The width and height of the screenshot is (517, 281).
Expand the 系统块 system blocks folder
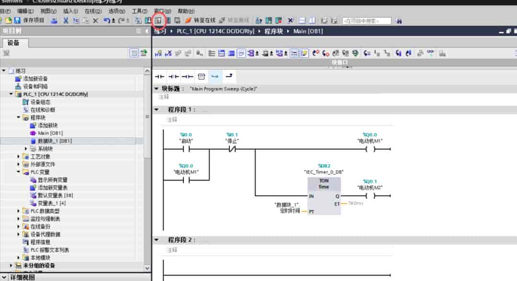pyautogui.click(x=26, y=149)
